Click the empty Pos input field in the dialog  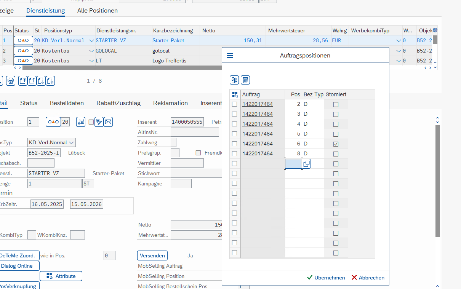click(x=294, y=164)
